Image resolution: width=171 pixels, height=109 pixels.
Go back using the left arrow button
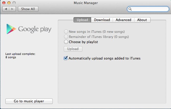click(x=6, y=9)
